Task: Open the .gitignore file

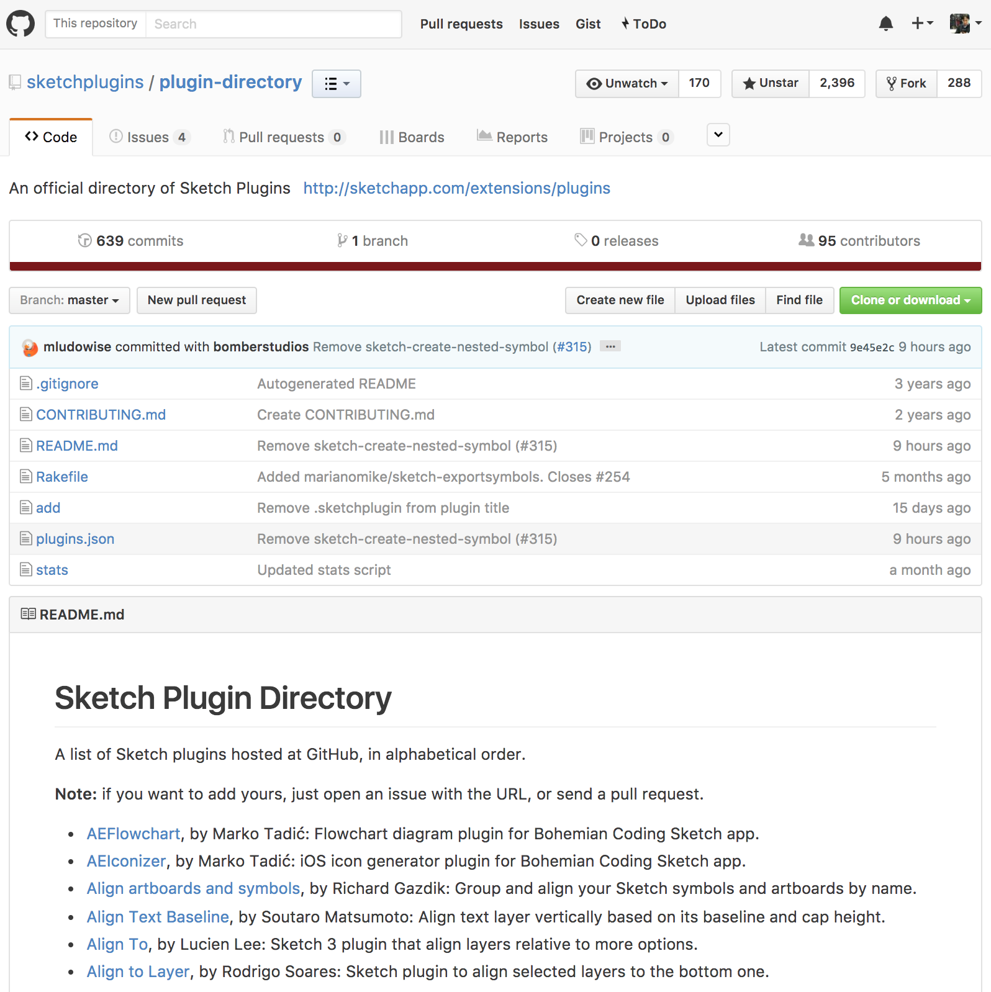Action: 67,384
